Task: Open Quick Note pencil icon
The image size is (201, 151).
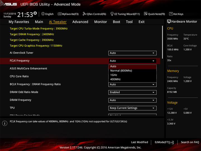Action: (146, 14)
